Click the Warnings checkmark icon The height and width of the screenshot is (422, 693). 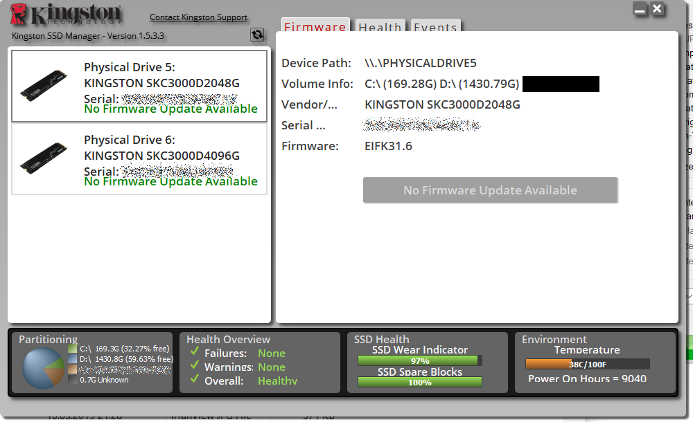point(194,365)
